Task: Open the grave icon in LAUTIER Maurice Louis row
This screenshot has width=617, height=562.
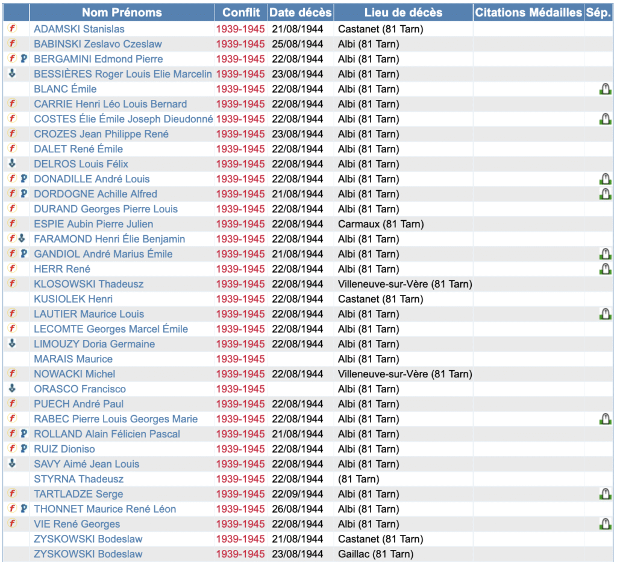Action: click(605, 313)
